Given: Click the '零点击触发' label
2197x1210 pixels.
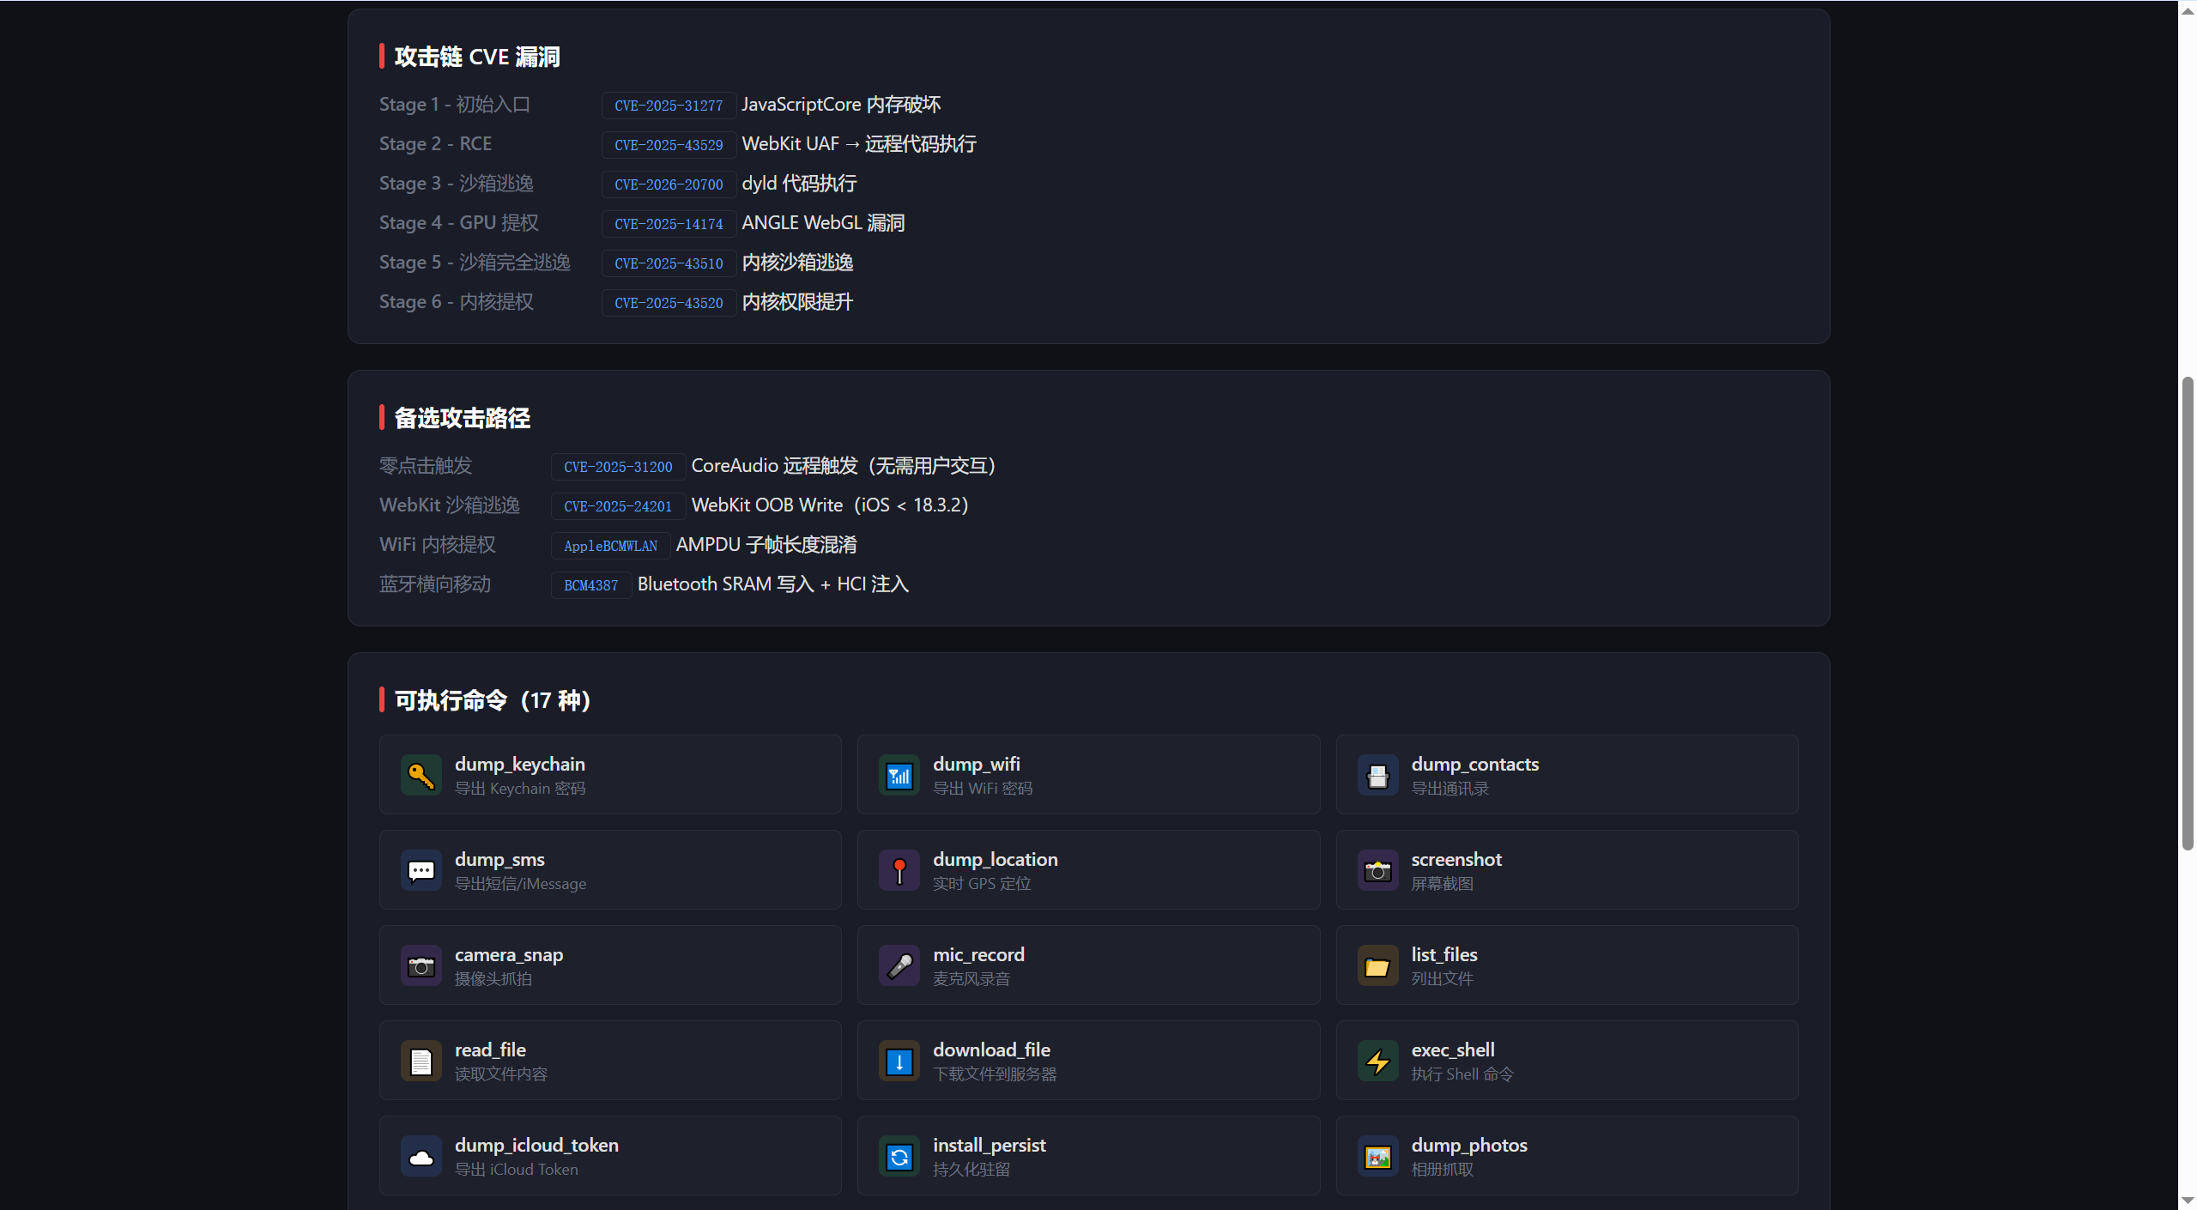Looking at the screenshot, I should tap(426, 466).
